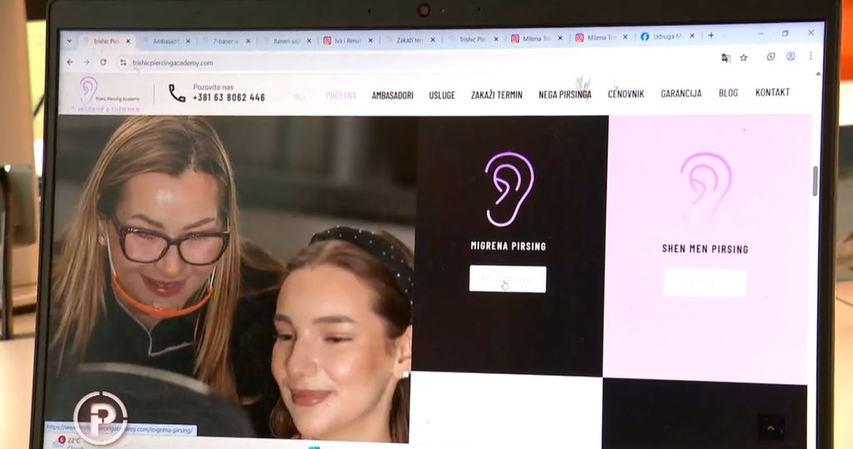Call the number +381 63 8062 446
Viewport: 853px width, 449px height.
(228, 97)
